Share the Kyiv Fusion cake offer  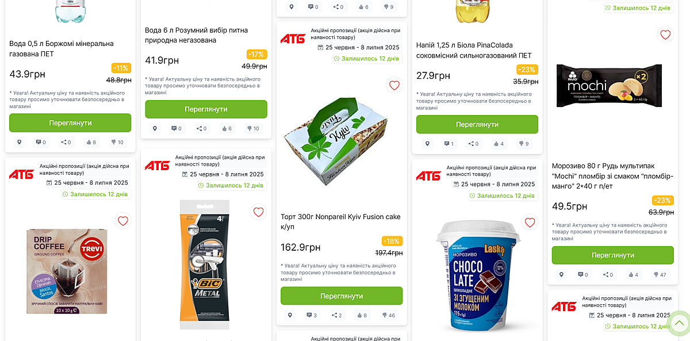point(336,315)
